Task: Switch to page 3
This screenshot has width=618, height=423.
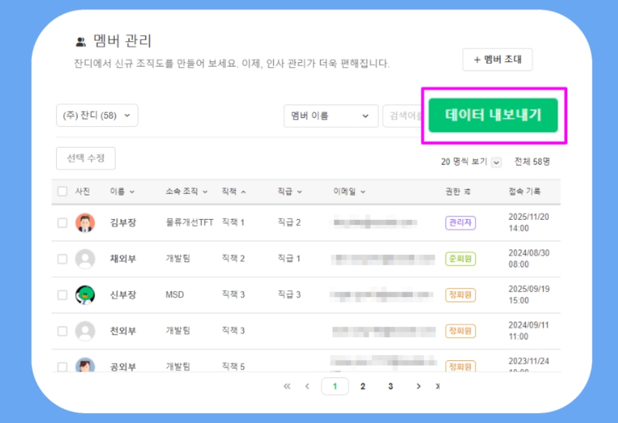Action: coord(390,387)
